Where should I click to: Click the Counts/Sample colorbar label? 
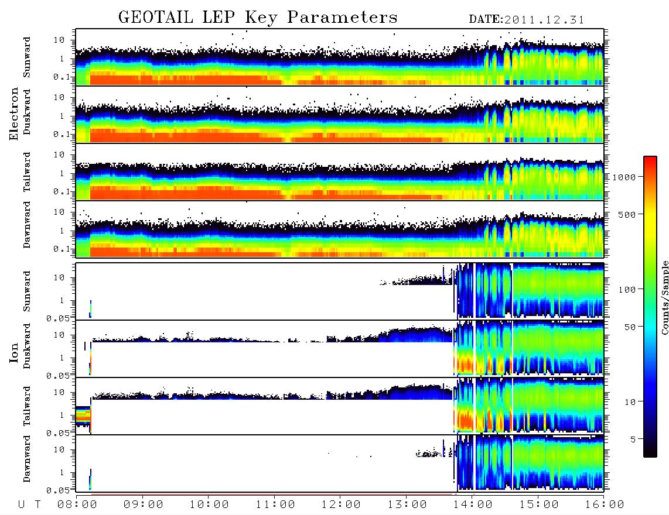pos(664,297)
